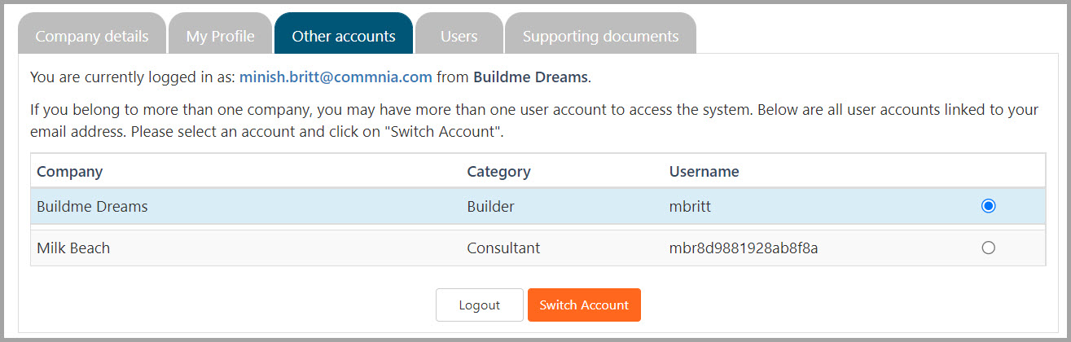Click the Buildme Dreams company cell in table
Viewport: 1071px width, 342px height.
coord(92,207)
